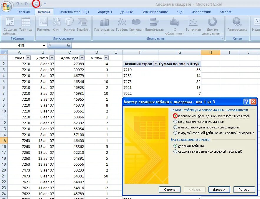Screen dimensions: 260x199
Task: Click article cell 57100
Action: [x=69, y=135]
